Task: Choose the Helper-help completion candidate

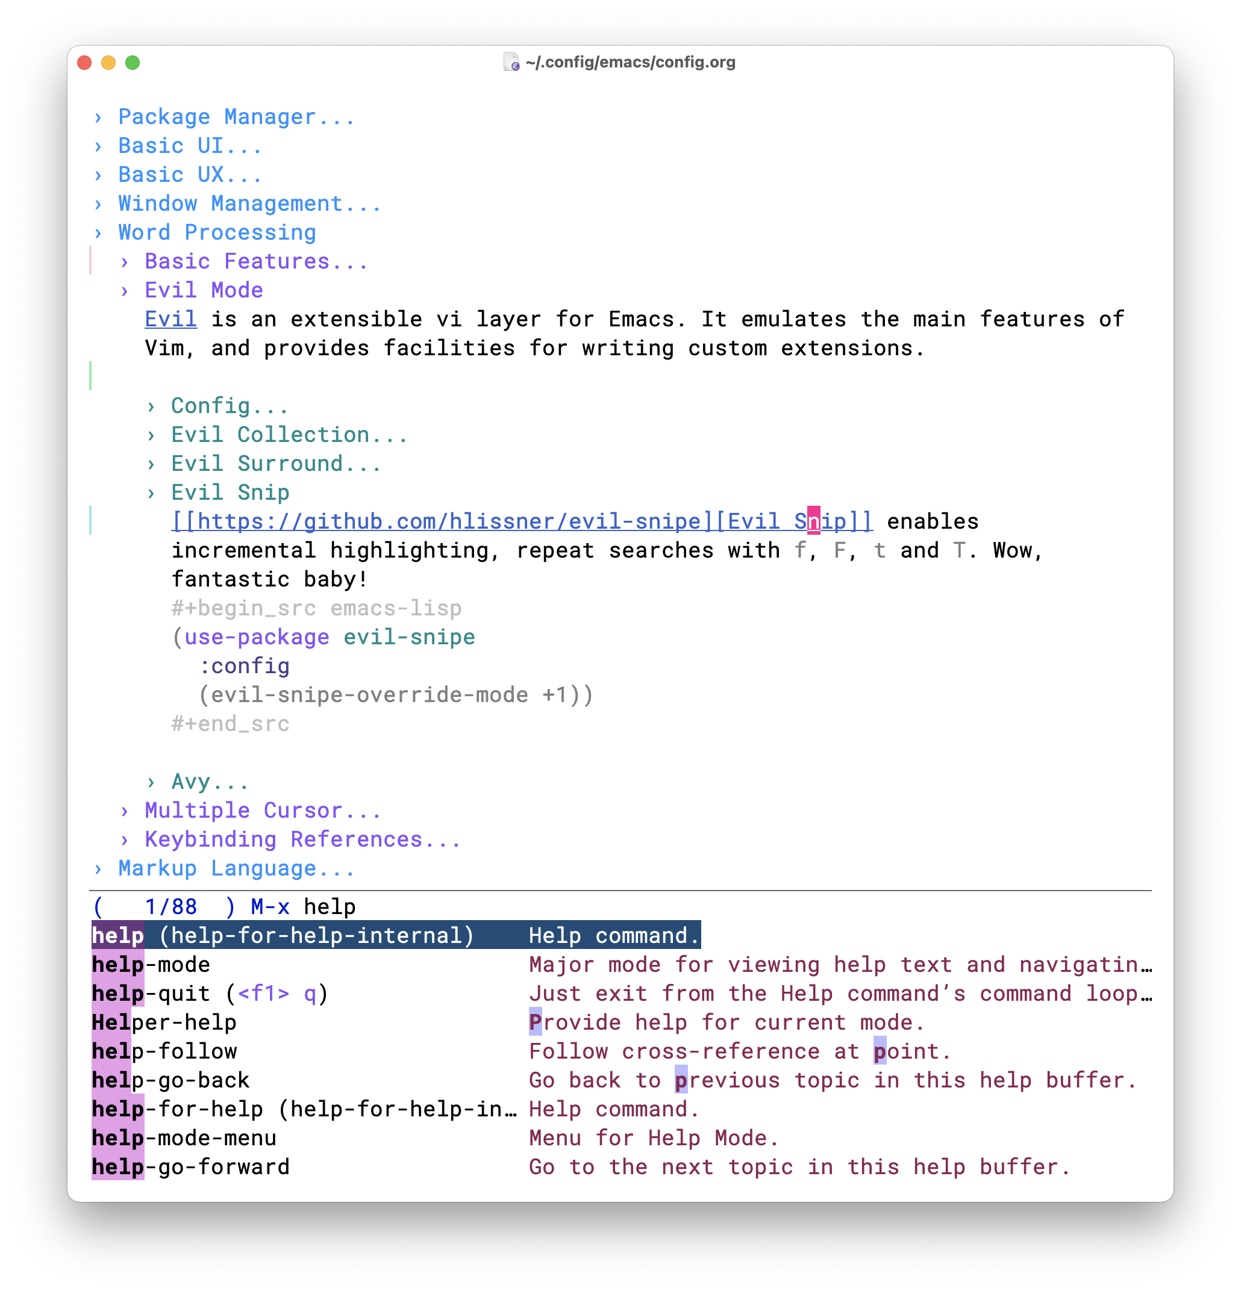Action: (x=164, y=1024)
